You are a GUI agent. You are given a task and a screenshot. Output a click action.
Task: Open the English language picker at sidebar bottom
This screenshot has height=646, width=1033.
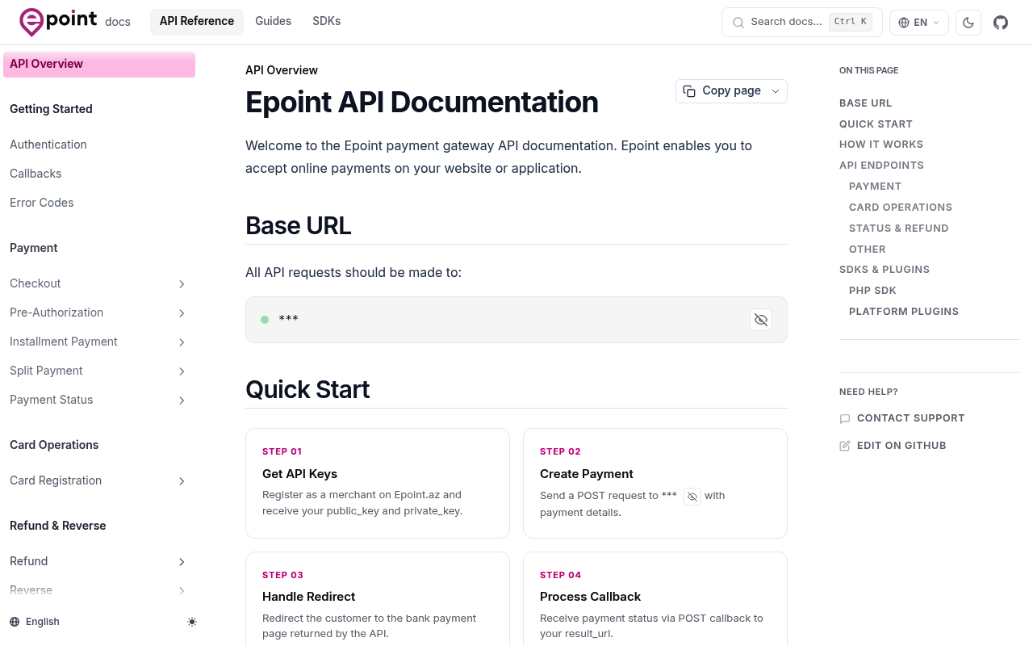35,622
